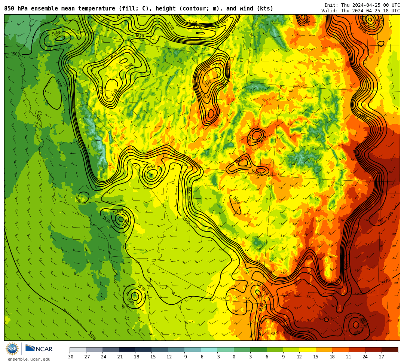Pick the olive green 6 to 9 swatch
Viewport: 404px width, 364px height.
click(x=275, y=349)
